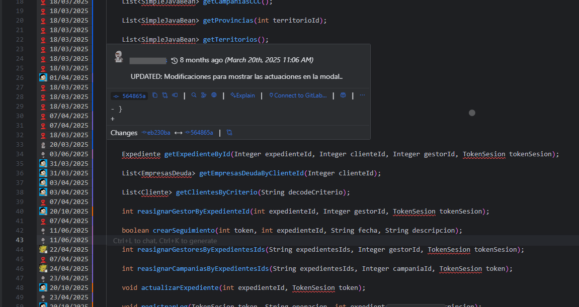Screen dimensions: 579x307
Task: Click the magnifier search icon in blame hover
Action: [x=194, y=95]
